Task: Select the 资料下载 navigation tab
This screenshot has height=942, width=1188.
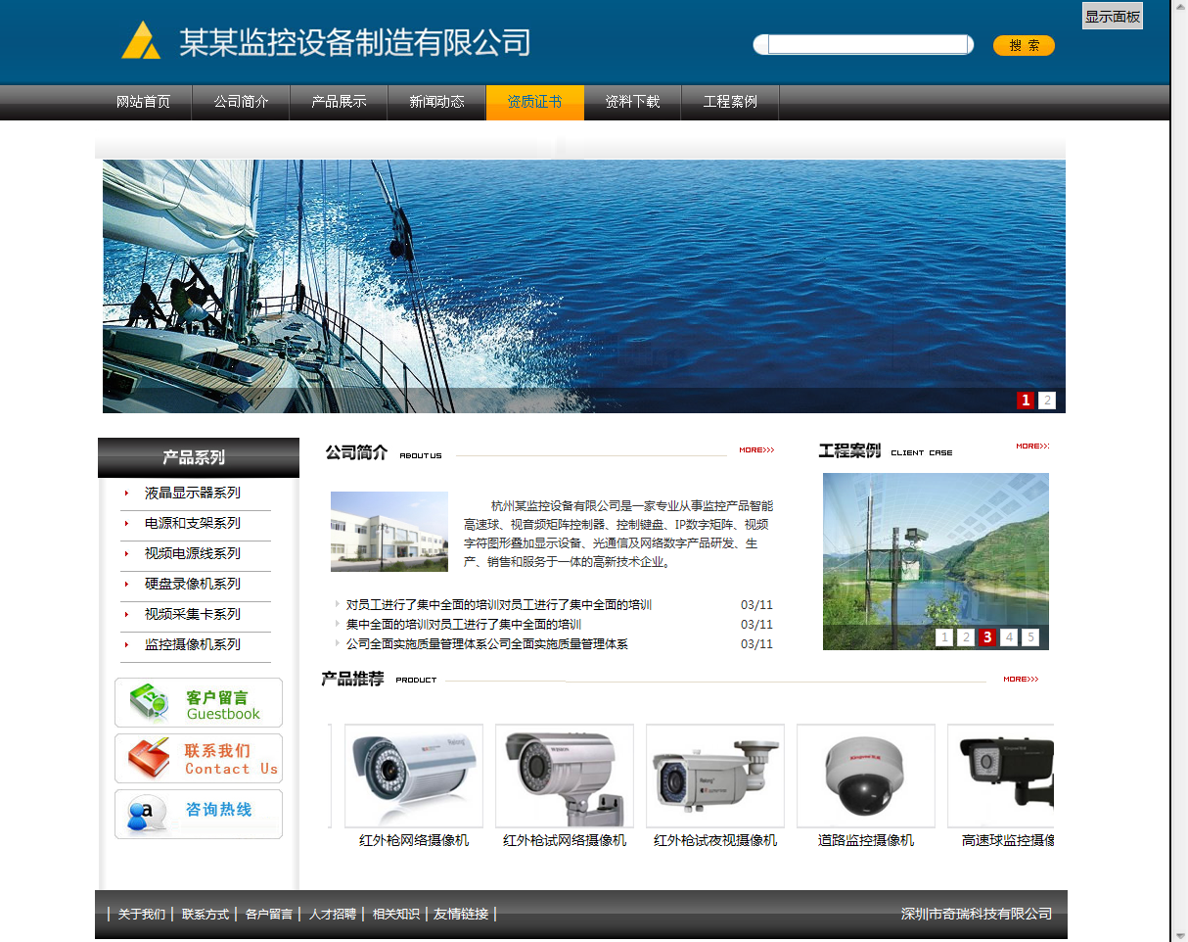Action: (x=632, y=102)
